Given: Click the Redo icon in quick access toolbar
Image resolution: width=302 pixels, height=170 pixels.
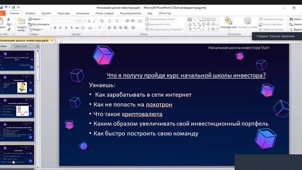Looking at the screenshot, I should [13, 8].
